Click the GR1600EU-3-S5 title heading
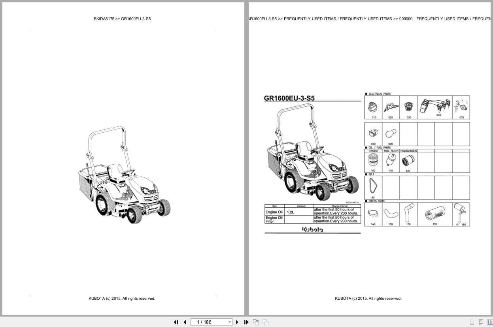 [289, 99]
